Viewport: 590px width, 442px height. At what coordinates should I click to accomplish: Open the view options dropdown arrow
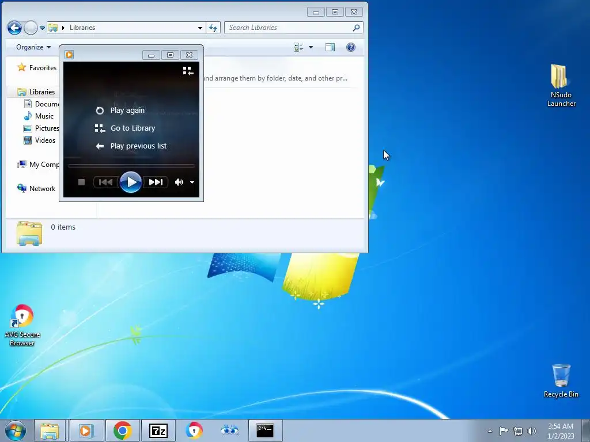tap(311, 47)
